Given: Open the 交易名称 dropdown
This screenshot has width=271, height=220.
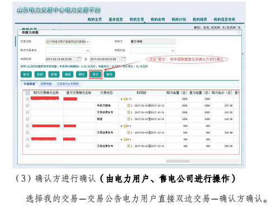Looking at the screenshot, I should (68, 41).
